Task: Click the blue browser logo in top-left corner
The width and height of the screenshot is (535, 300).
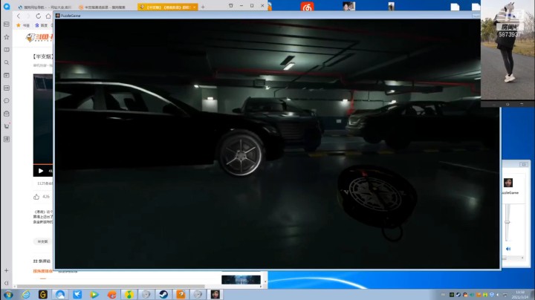Action: click(x=7, y=6)
